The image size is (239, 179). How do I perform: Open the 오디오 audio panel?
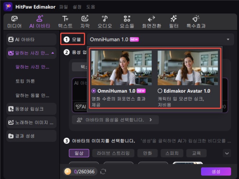(105, 22)
